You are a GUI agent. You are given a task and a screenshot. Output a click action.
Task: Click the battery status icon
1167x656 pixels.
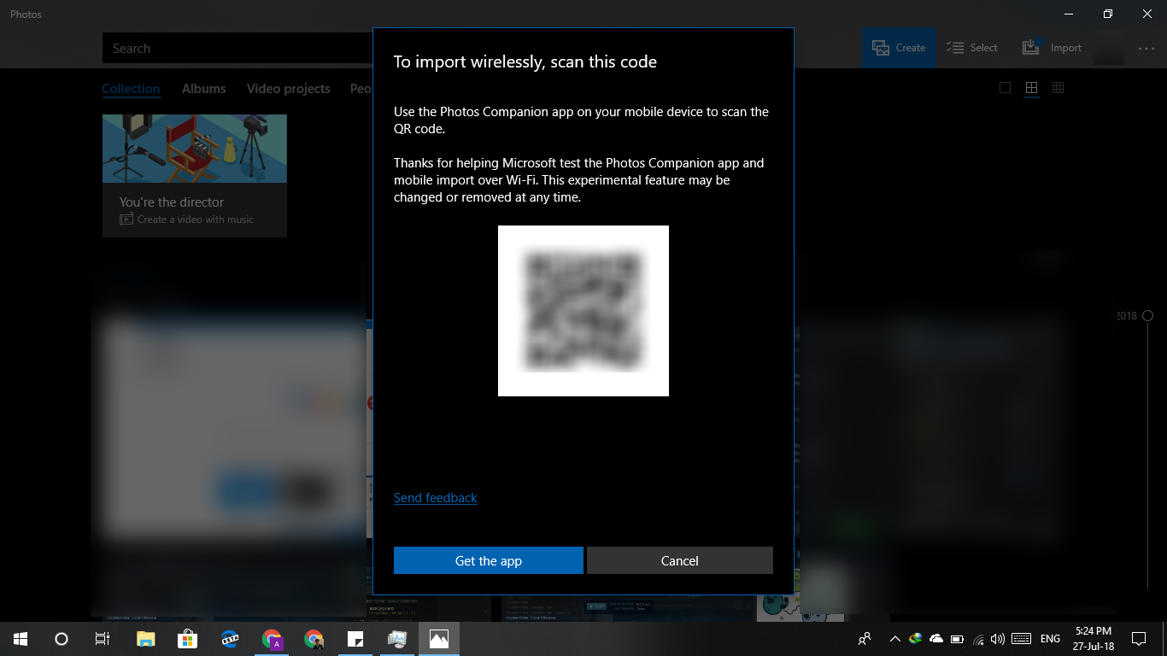pos(957,639)
